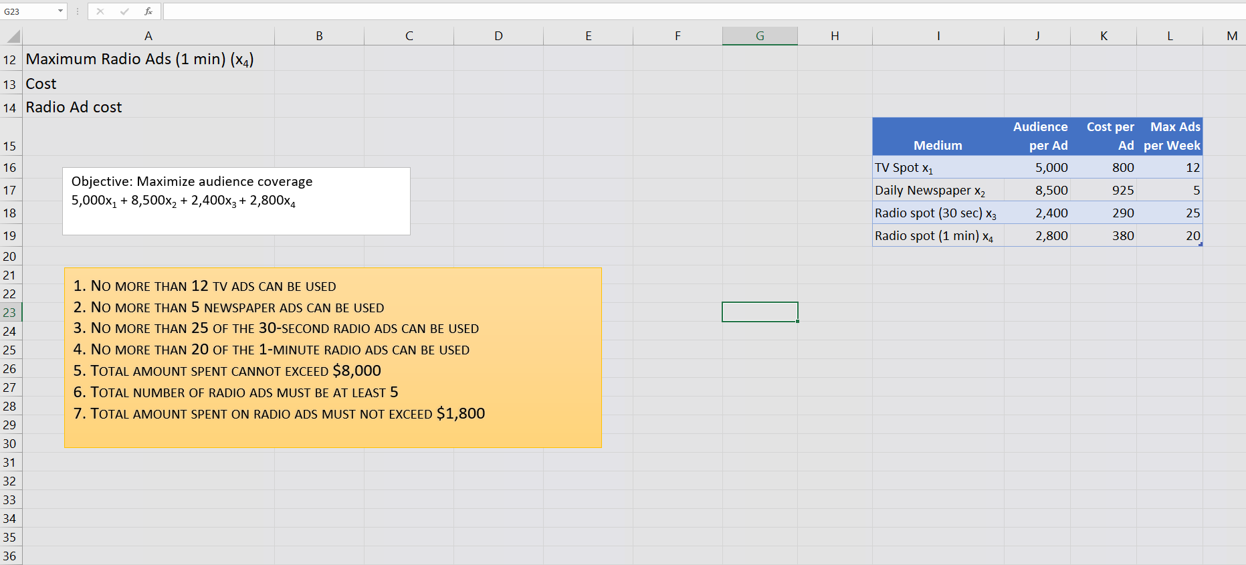The width and height of the screenshot is (1246, 565).
Task: Click constraint "Total amount spent cannot exceed $8,000"
Action: pos(227,371)
